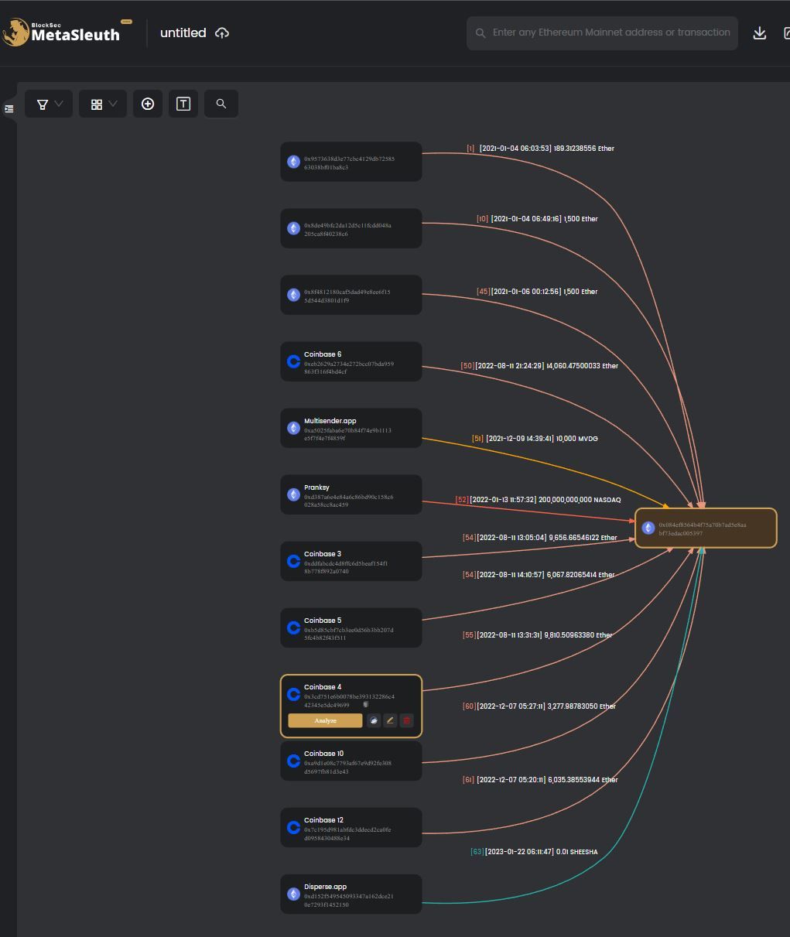Click the Coinbase logo on Coinbase 12 node
The image size is (790, 937).
(293, 828)
